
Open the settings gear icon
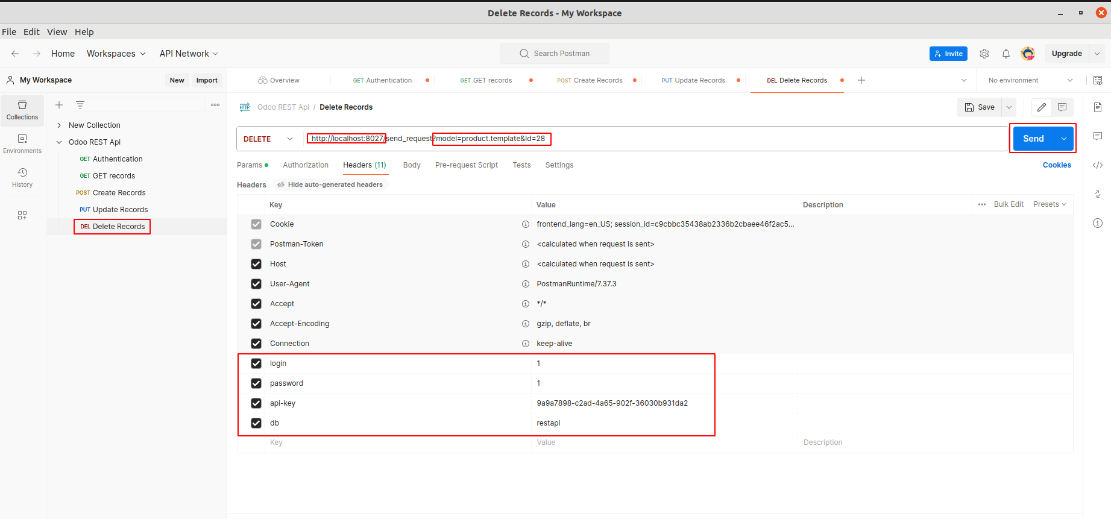tap(984, 54)
